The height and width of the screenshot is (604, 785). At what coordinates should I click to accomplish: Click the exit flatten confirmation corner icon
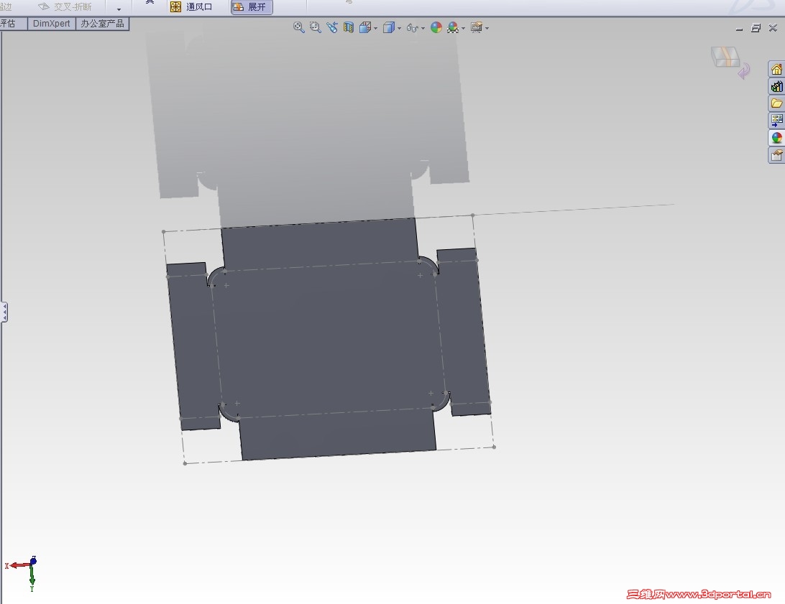click(x=730, y=62)
